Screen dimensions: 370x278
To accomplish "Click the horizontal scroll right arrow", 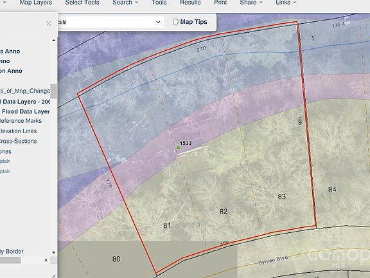I will [x=46, y=260].
